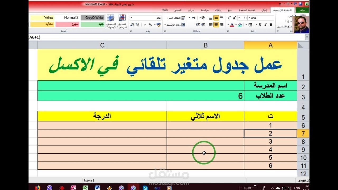
Task: Open Fill Color dropdown arrow
Action: 236,25
